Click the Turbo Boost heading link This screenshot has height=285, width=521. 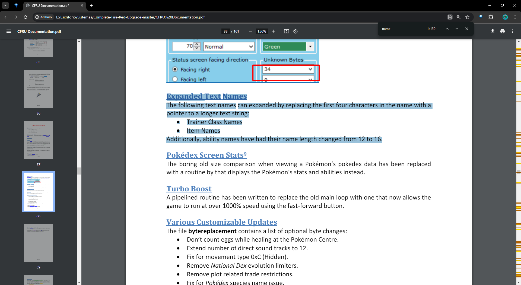(x=189, y=189)
